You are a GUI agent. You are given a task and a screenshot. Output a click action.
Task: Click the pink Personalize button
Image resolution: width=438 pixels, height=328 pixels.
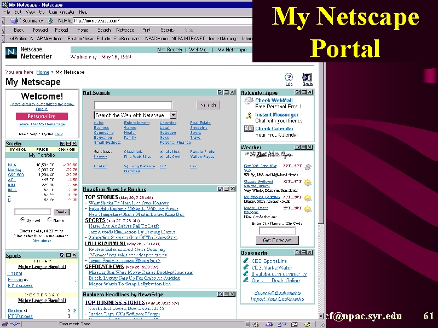click(x=42, y=116)
